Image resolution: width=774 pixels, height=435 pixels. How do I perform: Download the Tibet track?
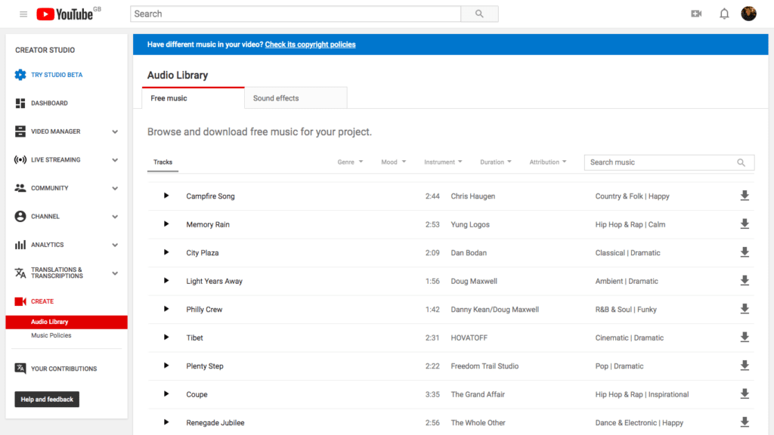click(x=745, y=338)
